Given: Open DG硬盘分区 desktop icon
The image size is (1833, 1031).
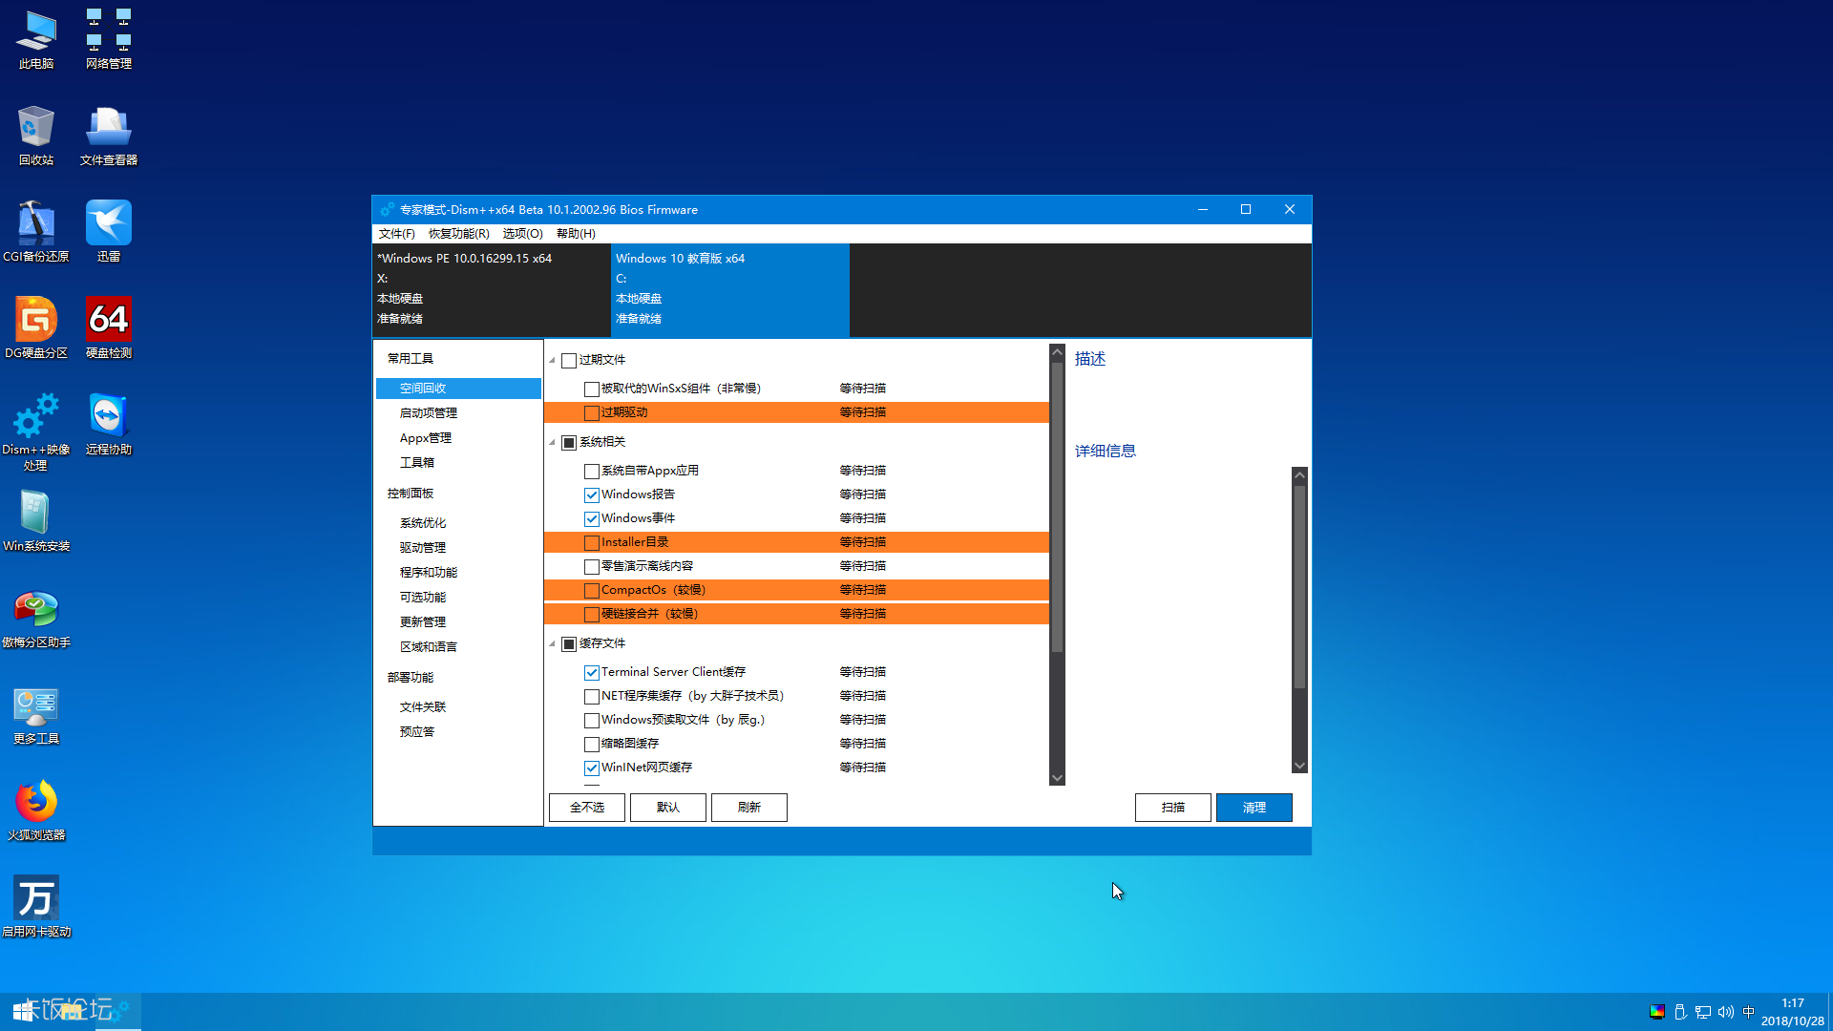Looking at the screenshot, I should 36,329.
